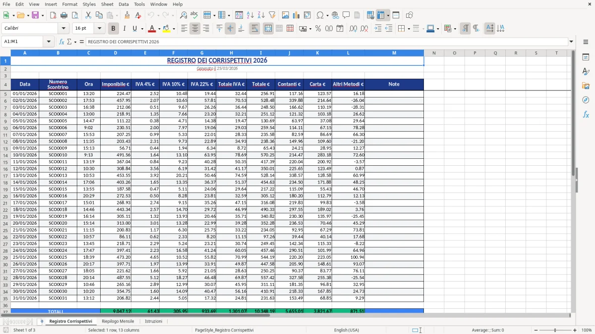Image resolution: width=595 pixels, height=334 pixels.
Task: Click the 100% zoom level
Action: coord(587,330)
